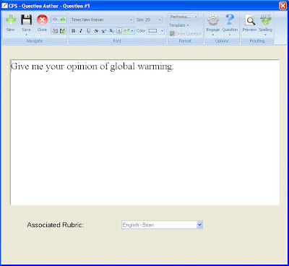Open the font Color dropdown arrow
The height and width of the screenshot is (266, 289).
162,30
